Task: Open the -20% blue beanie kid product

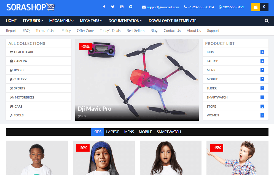Action: tap(104, 158)
